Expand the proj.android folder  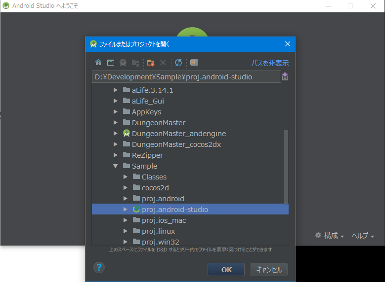[125, 199]
